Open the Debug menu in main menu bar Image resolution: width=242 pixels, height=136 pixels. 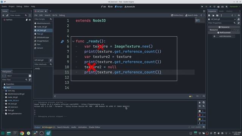(19, 6)
